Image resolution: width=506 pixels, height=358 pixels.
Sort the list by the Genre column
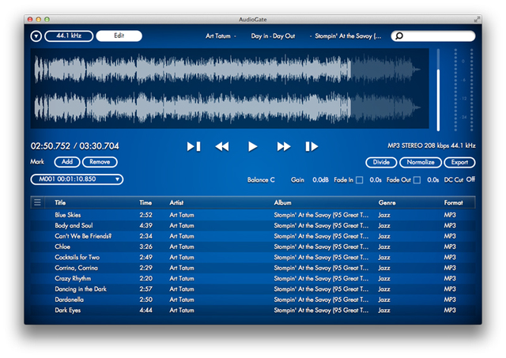[x=387, y=203]
